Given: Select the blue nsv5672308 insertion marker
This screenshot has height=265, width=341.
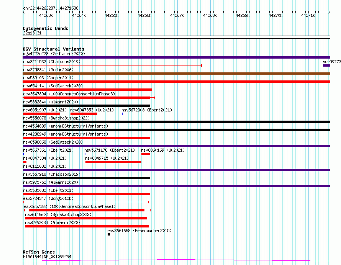Looking at the screenshot, I should 122,114.
